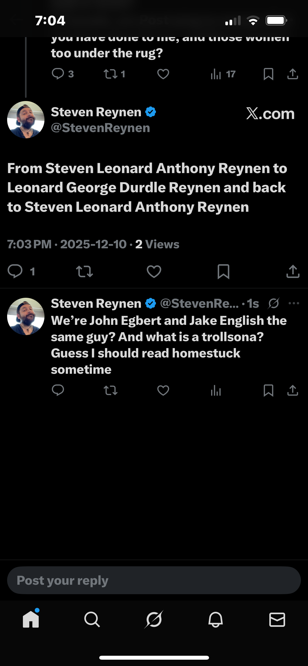The height and width of the screenshot is (666, 308).
Task: Tap the Grok icon beside the reply timestamp
Action: [274, 303]
